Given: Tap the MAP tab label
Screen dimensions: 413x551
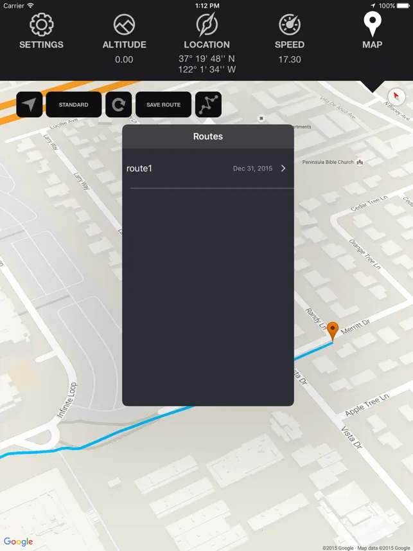Looking at the screenshot, I should pos(373,44).
